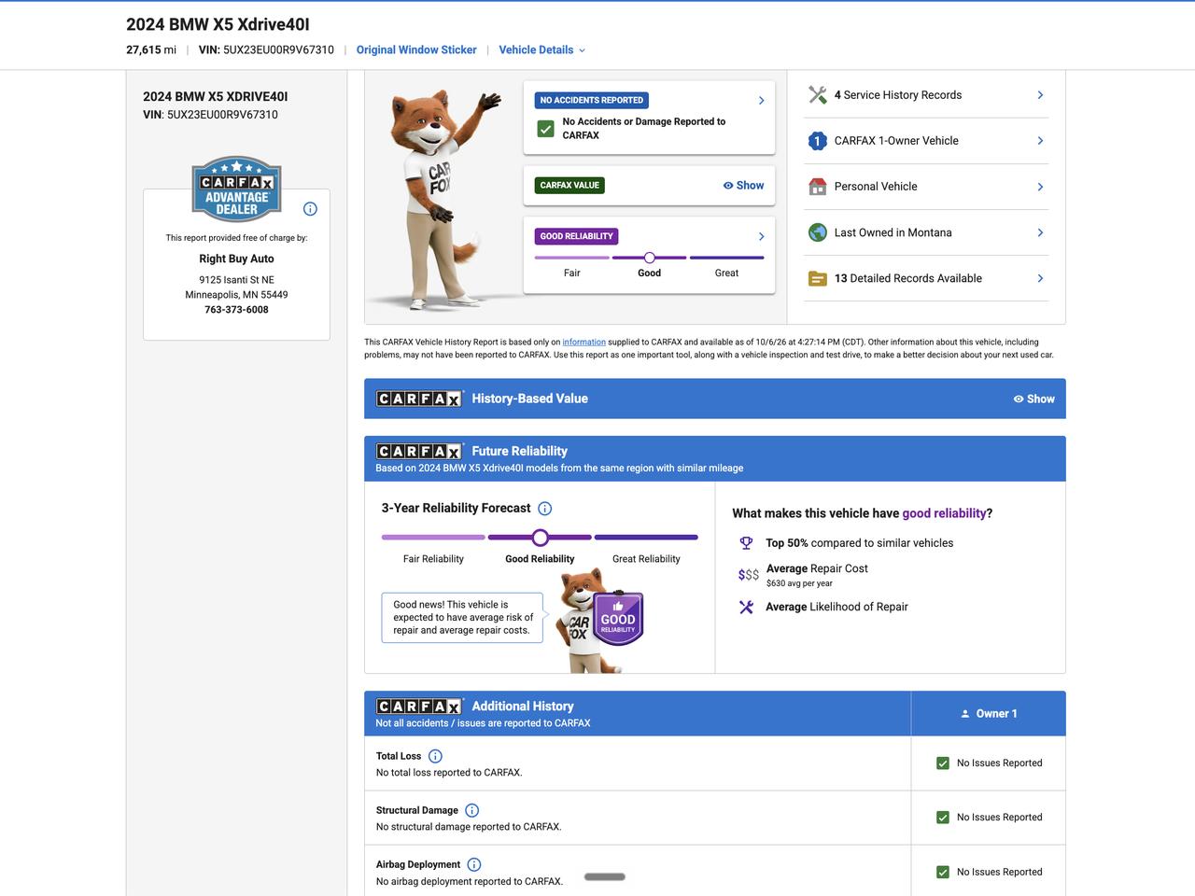Open the Original Window Sticker link

[416, 50]
